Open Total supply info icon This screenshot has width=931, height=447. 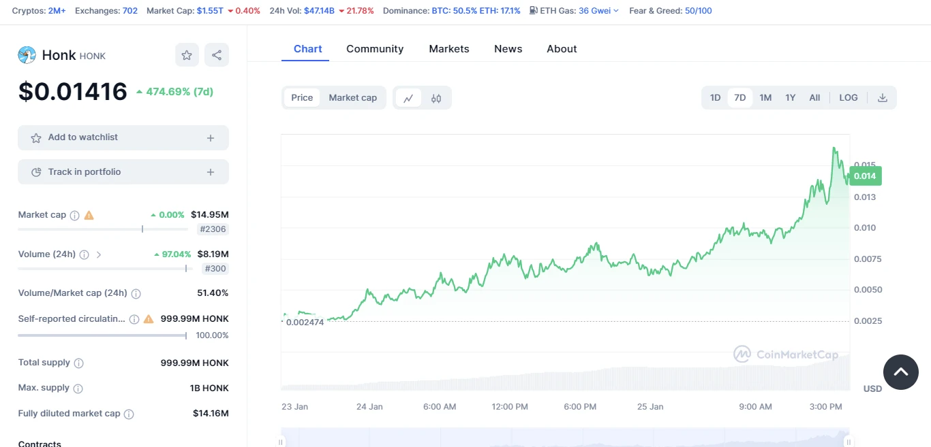coord(78,363)
